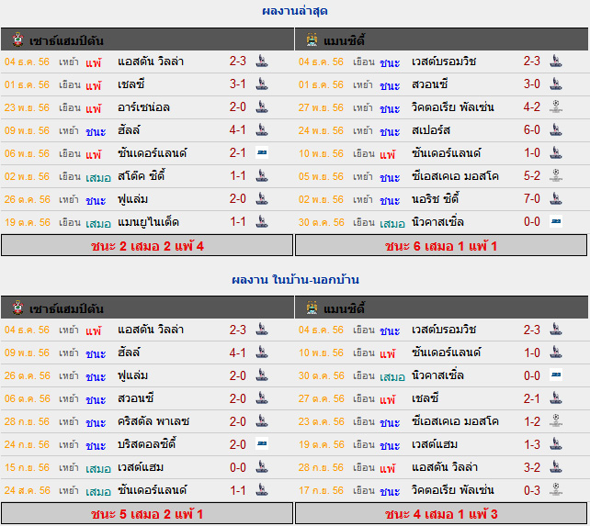The image size is (590, 526).
Task: Click the summary ชนะ 5 เสมอ 2 แพ้ 1
Action: point(147,513)
